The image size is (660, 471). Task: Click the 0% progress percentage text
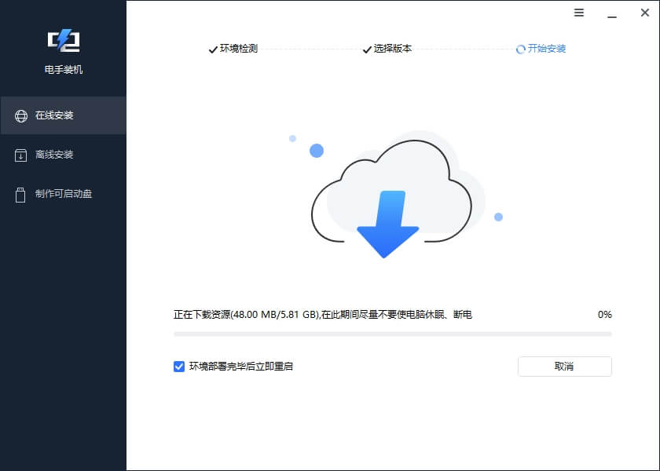[x=604, y=314]
